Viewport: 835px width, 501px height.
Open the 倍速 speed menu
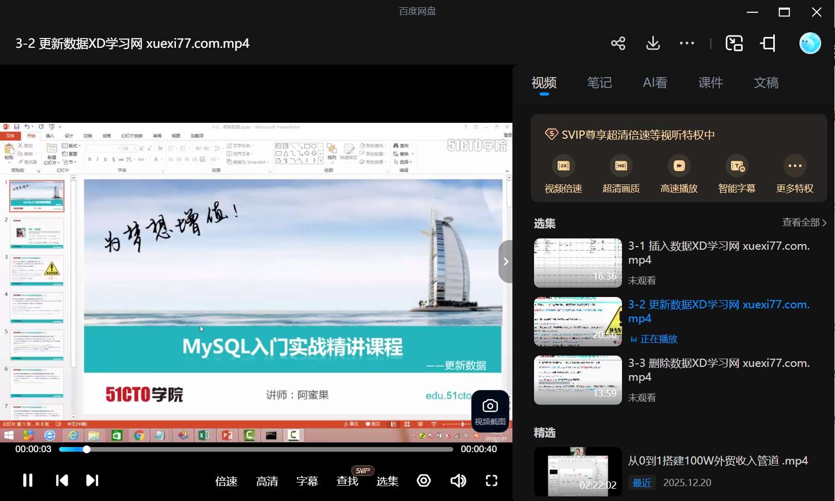225,481
